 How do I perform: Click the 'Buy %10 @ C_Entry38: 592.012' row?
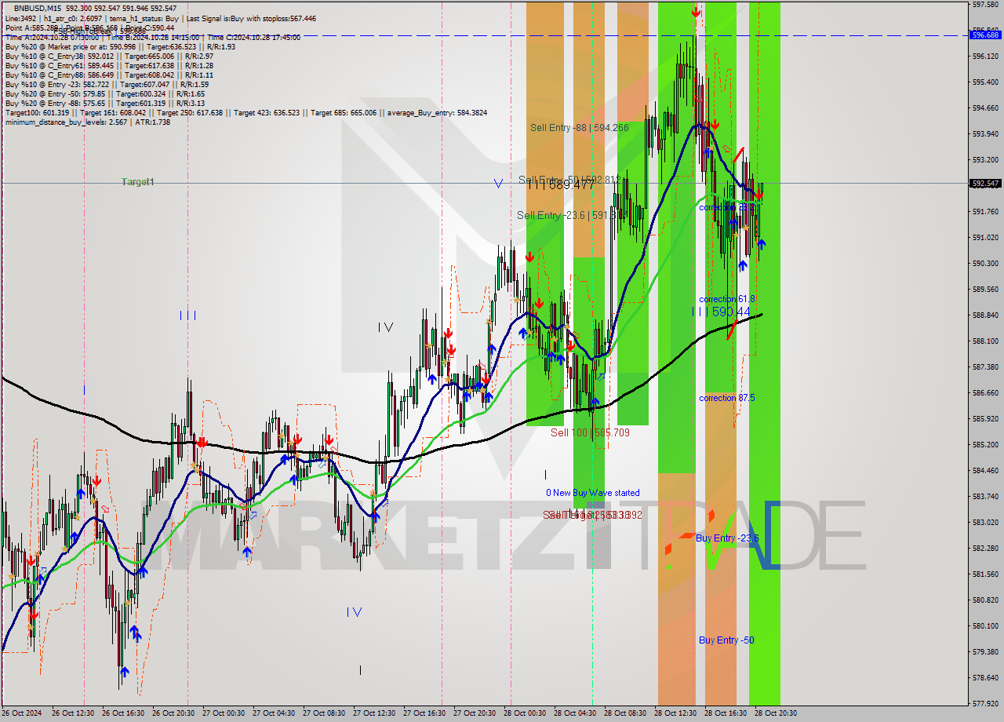109,56
